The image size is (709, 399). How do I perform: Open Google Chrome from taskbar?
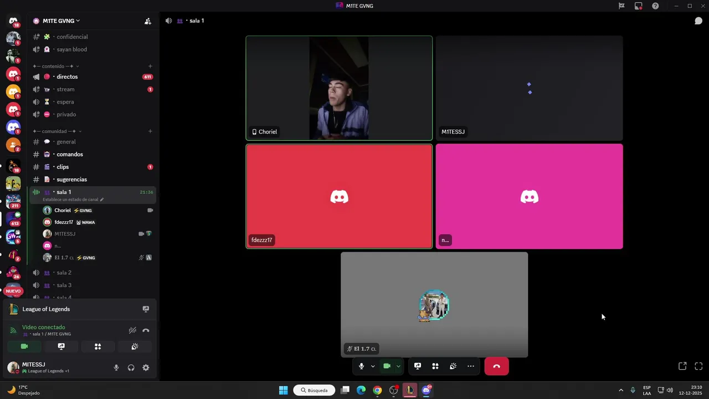pos(377,390)
